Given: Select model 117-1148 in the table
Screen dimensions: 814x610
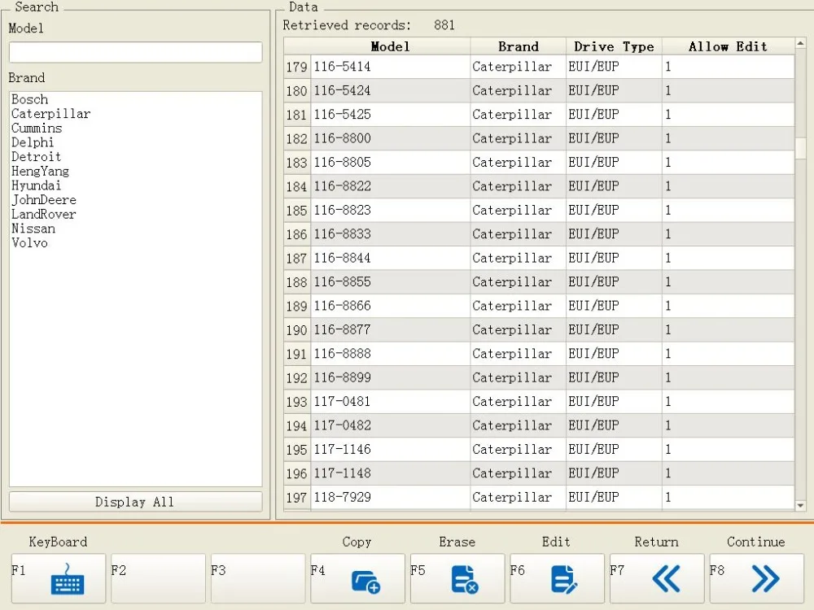Looking at the screenshot, I should click(391, 473).
